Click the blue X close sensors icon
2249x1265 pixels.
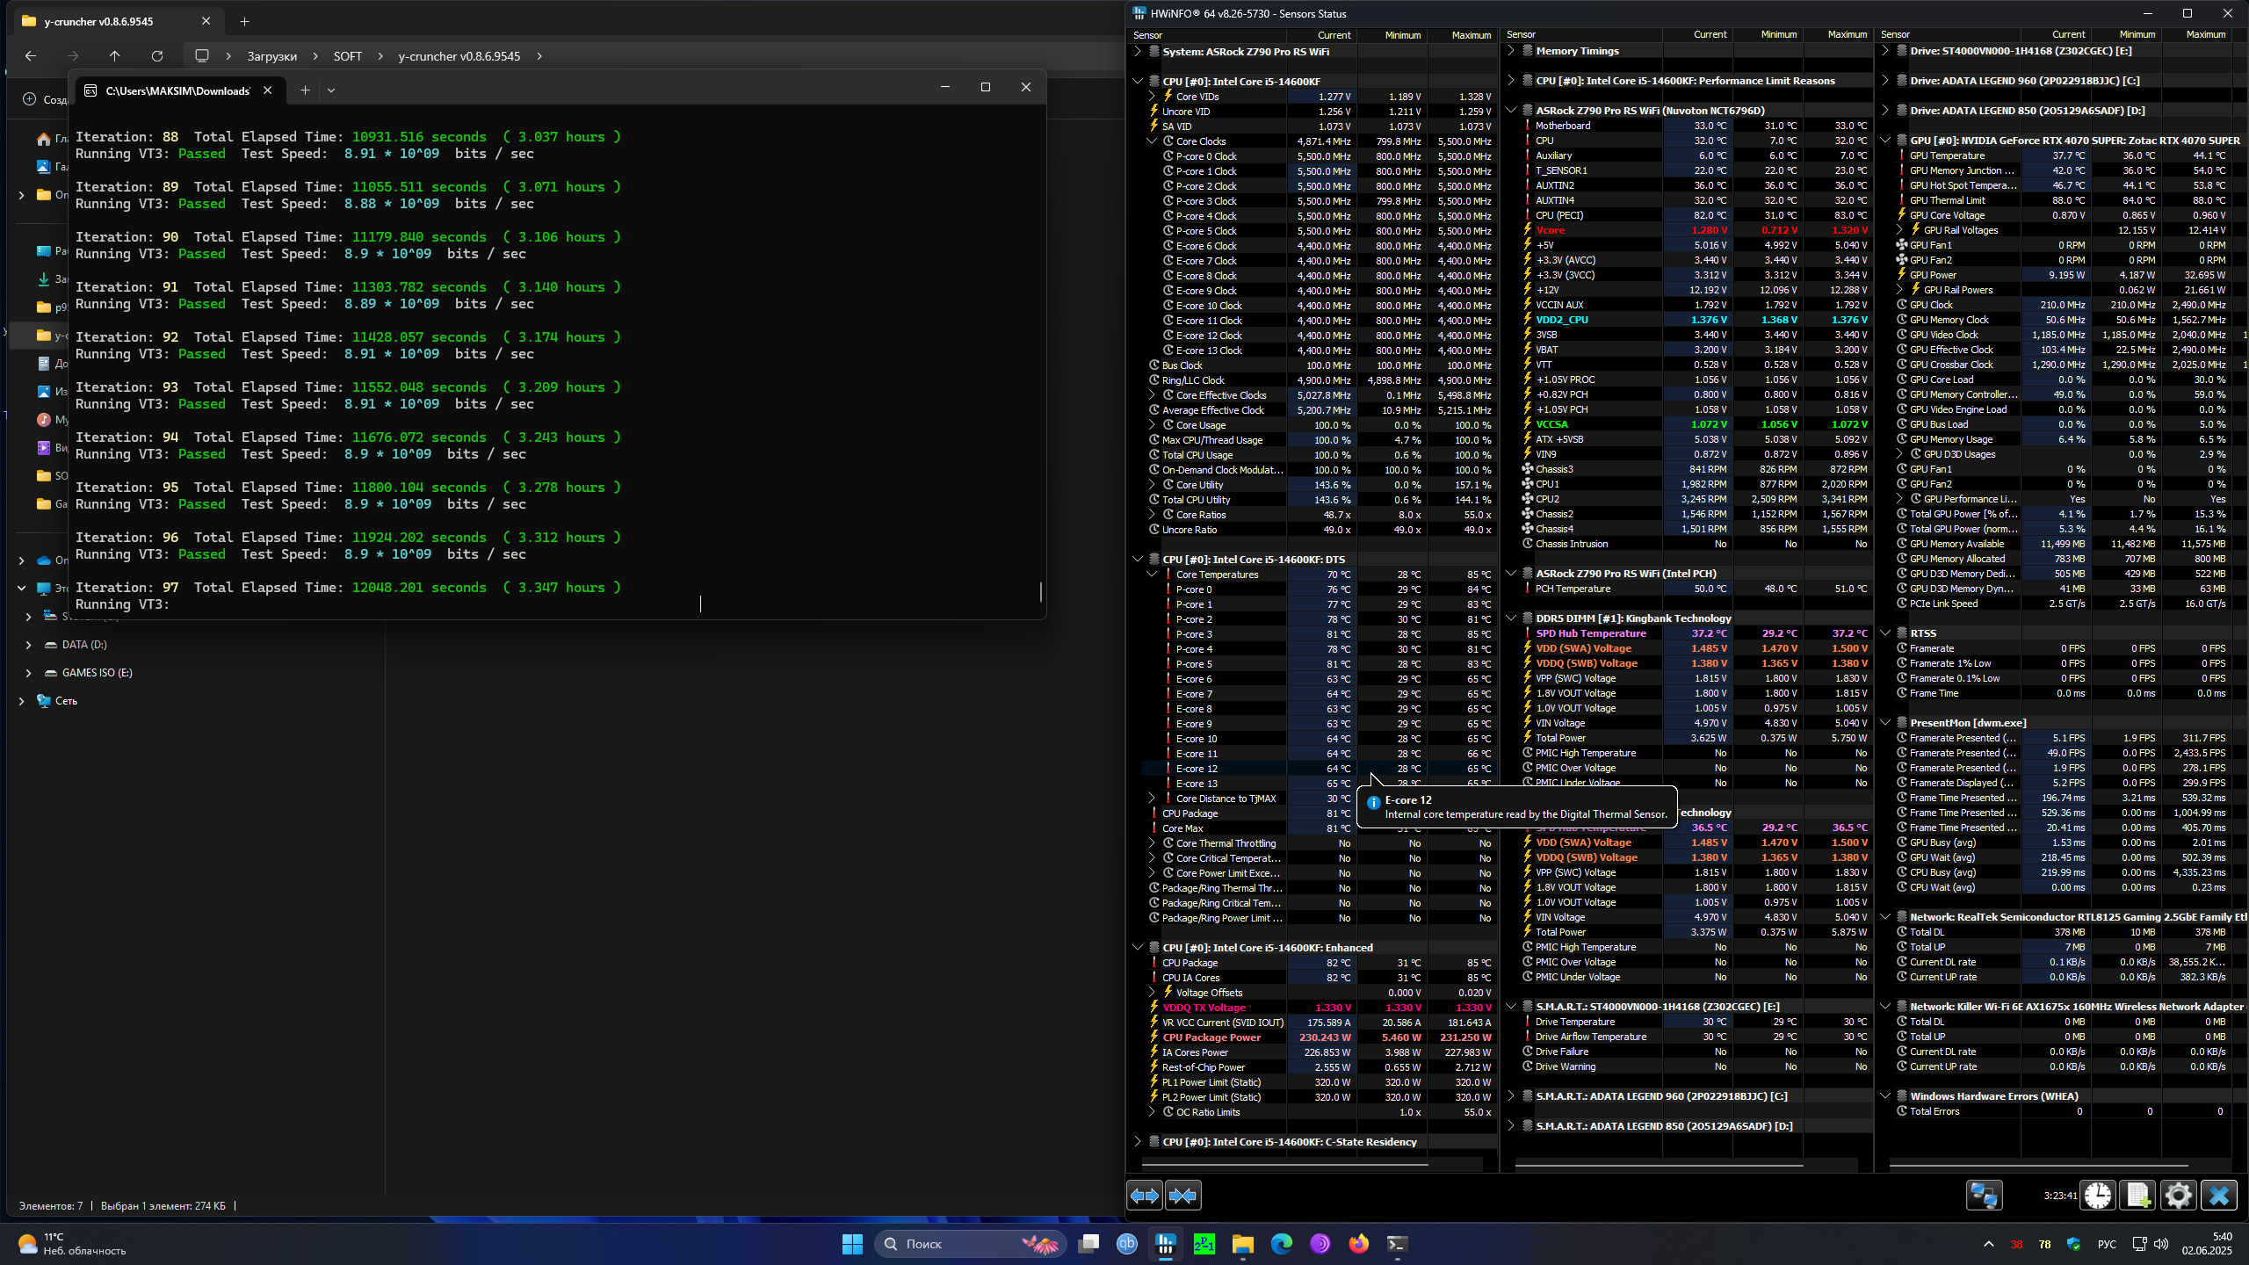[x=2218, y=1196]
